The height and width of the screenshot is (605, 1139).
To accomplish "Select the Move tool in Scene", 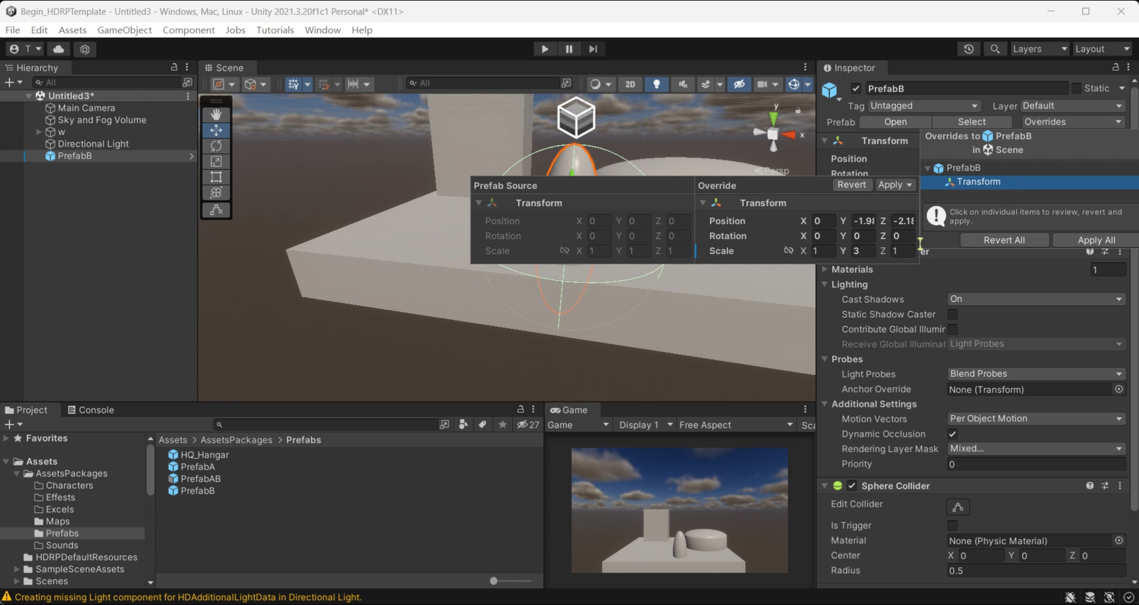I will pos(216,130).
